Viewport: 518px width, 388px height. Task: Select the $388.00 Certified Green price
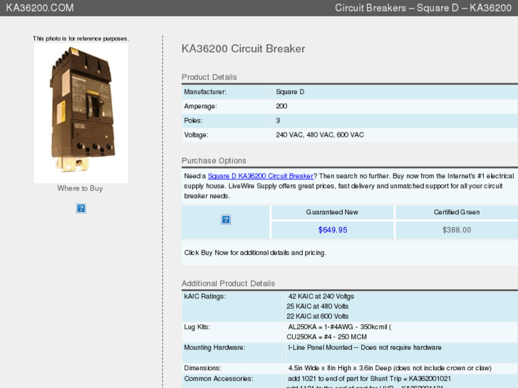[457, 230]
